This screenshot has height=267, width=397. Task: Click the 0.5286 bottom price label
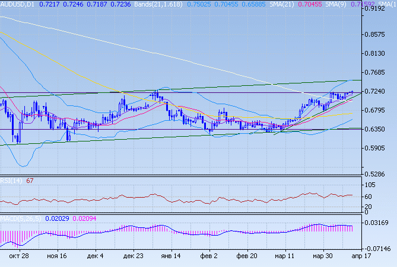(377, 174)
